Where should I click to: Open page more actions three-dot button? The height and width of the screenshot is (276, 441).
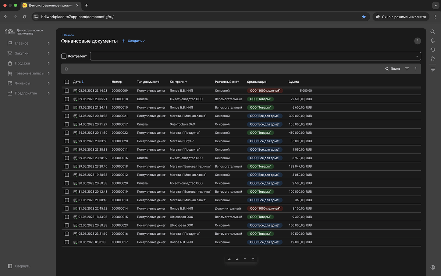[417, 41]
